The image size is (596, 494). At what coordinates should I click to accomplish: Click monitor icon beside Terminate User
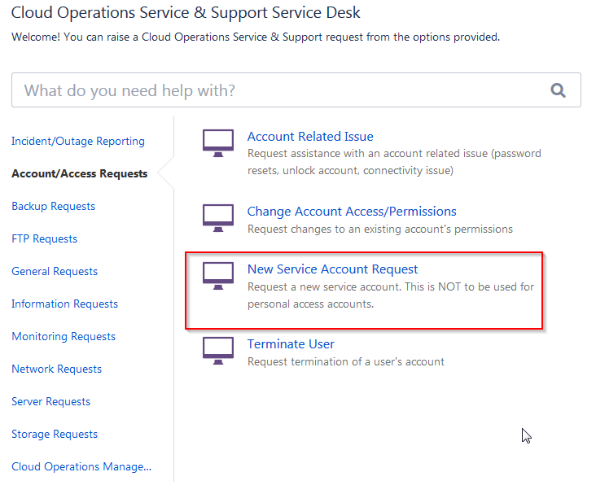click(x=218, y=351)
